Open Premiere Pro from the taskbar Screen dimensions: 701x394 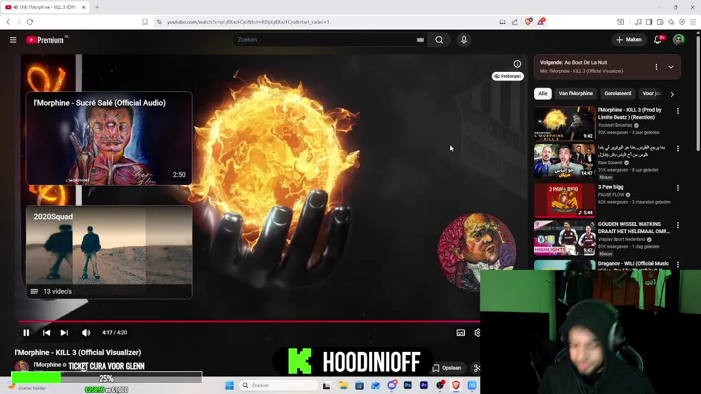click(424, 385)
